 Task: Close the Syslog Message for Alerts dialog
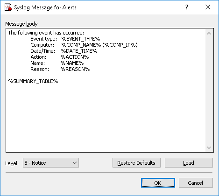point(208,7)
